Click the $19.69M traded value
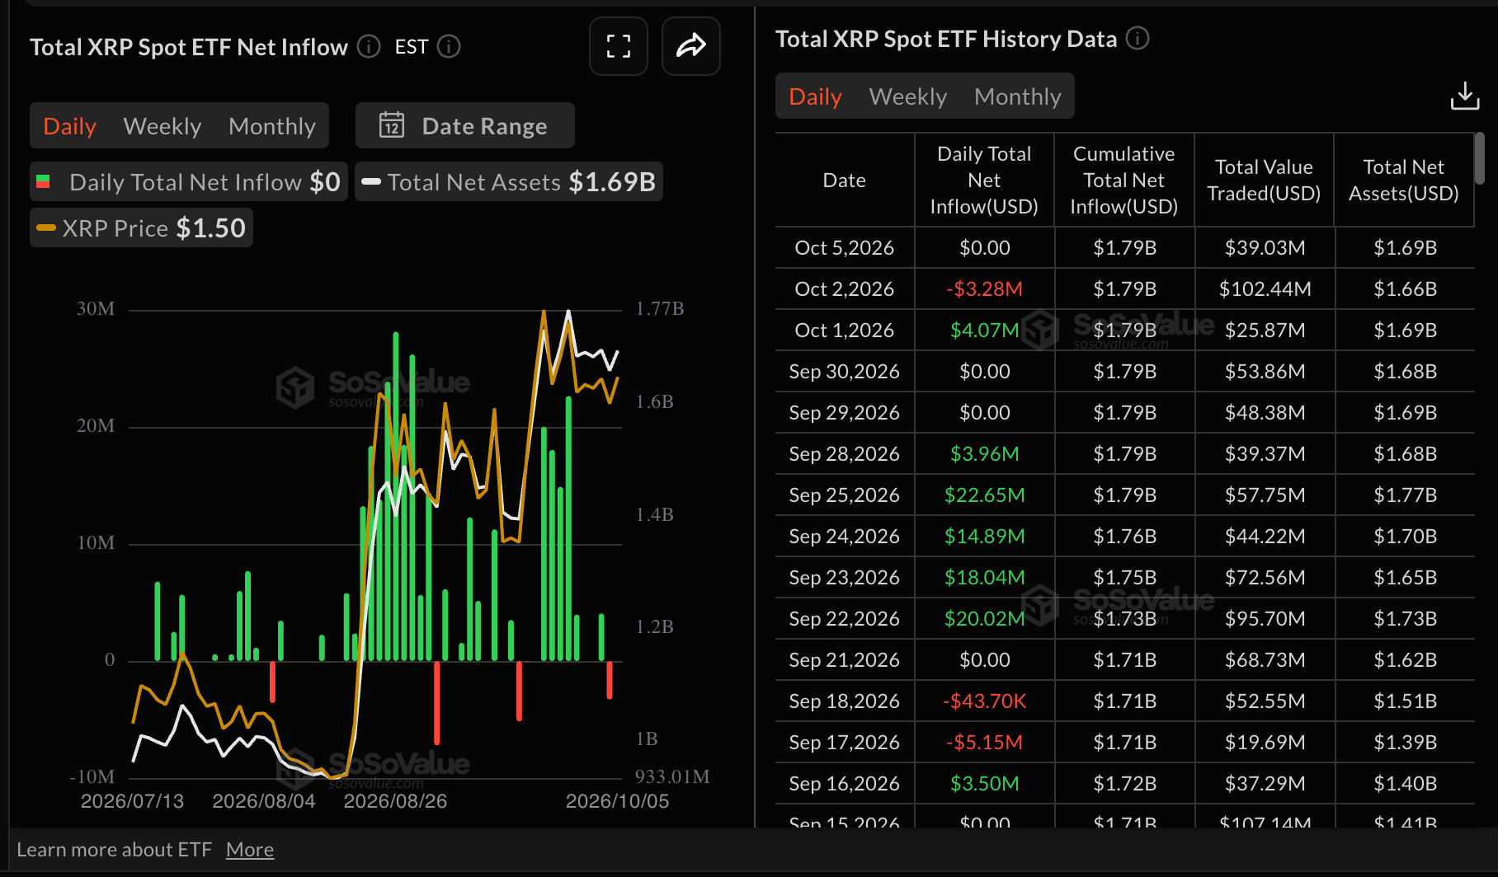1498x877 pixels. [1265, 742]
